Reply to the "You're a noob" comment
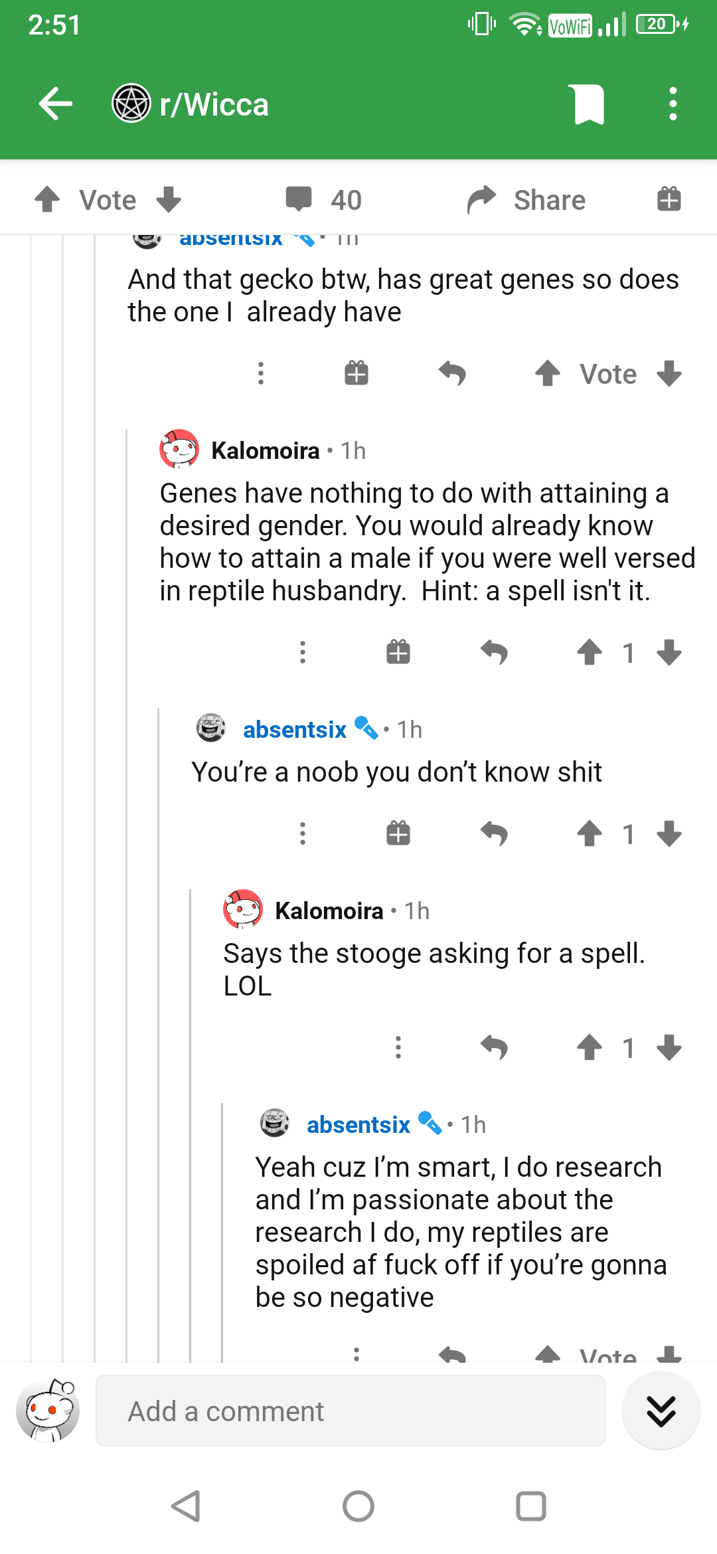 click(x=494, y=833)
